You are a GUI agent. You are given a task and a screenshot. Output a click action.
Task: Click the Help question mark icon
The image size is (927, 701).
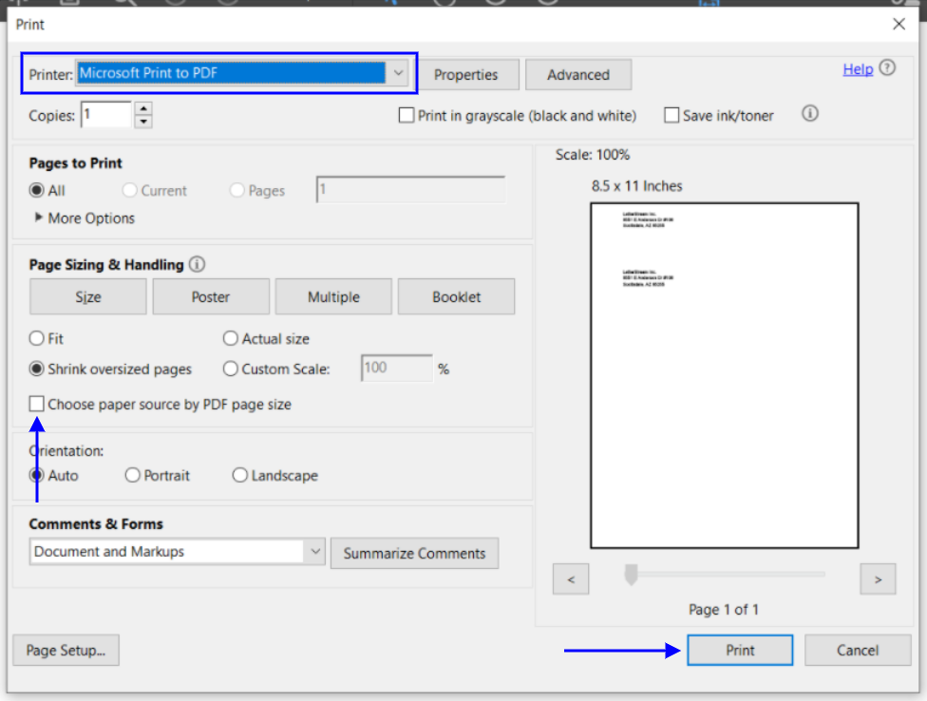[x=888, y=68]
